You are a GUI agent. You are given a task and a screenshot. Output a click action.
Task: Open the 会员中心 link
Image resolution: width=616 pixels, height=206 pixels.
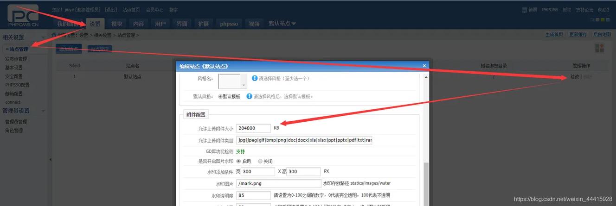coord(154,10)
